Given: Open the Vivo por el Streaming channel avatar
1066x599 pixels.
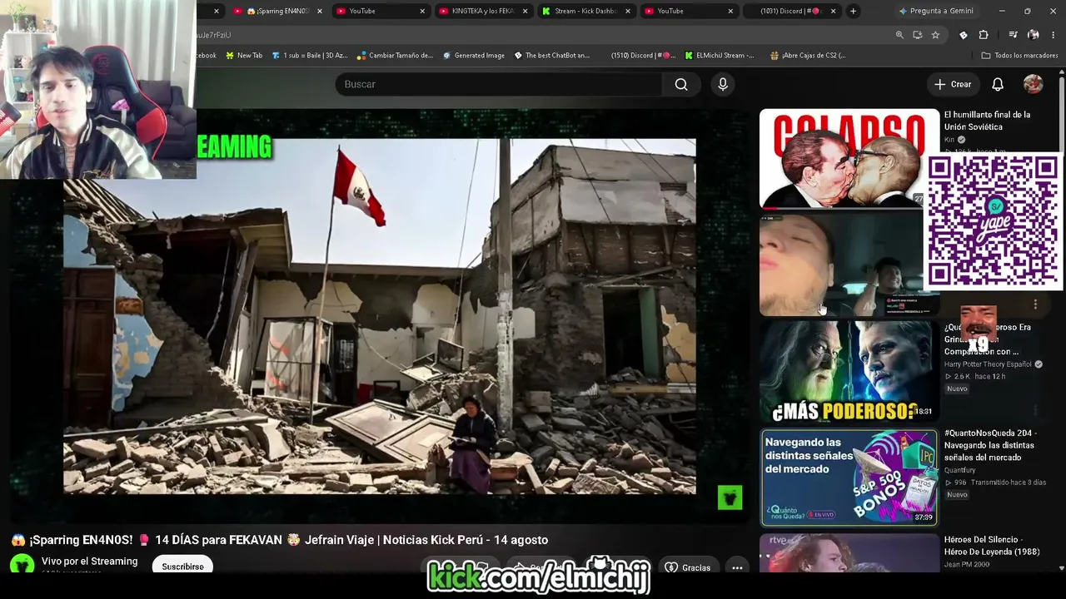Looking at the screenshot, I should [22, 565].
